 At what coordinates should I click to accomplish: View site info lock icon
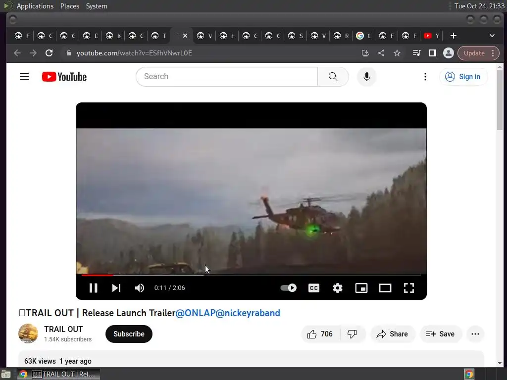click(68, 53)
